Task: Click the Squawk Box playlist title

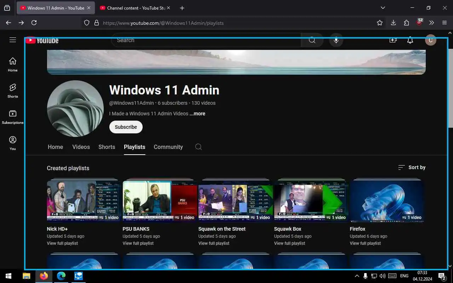Action: (288, 229)
